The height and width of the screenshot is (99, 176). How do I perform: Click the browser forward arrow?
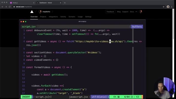point(6,7)
